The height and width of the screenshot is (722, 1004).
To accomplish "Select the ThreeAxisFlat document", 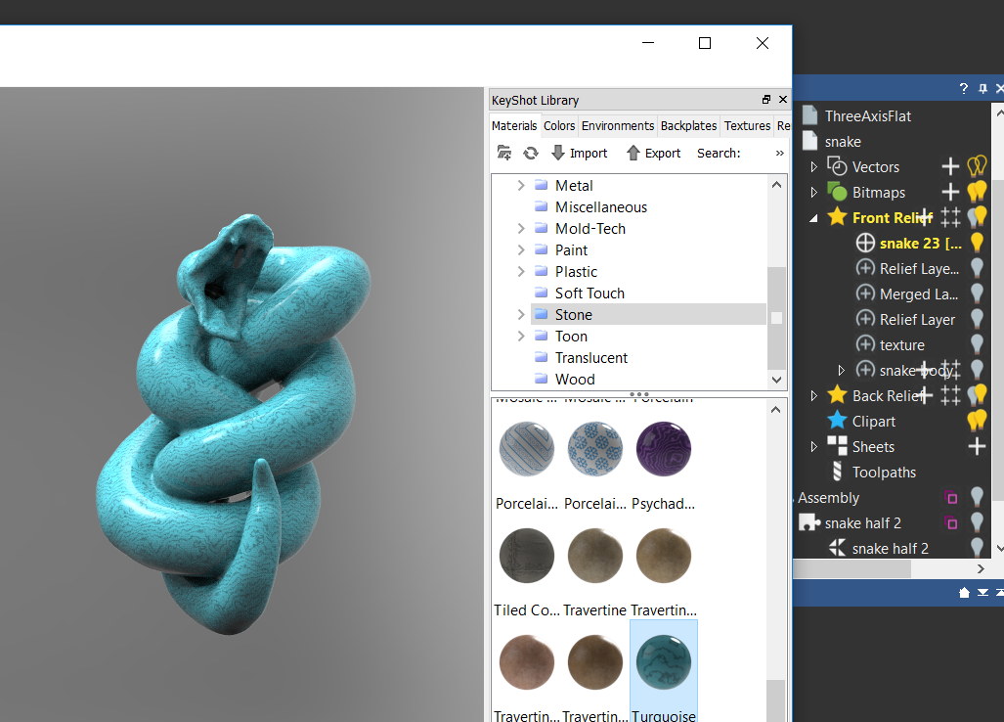I will coord(867,116).
